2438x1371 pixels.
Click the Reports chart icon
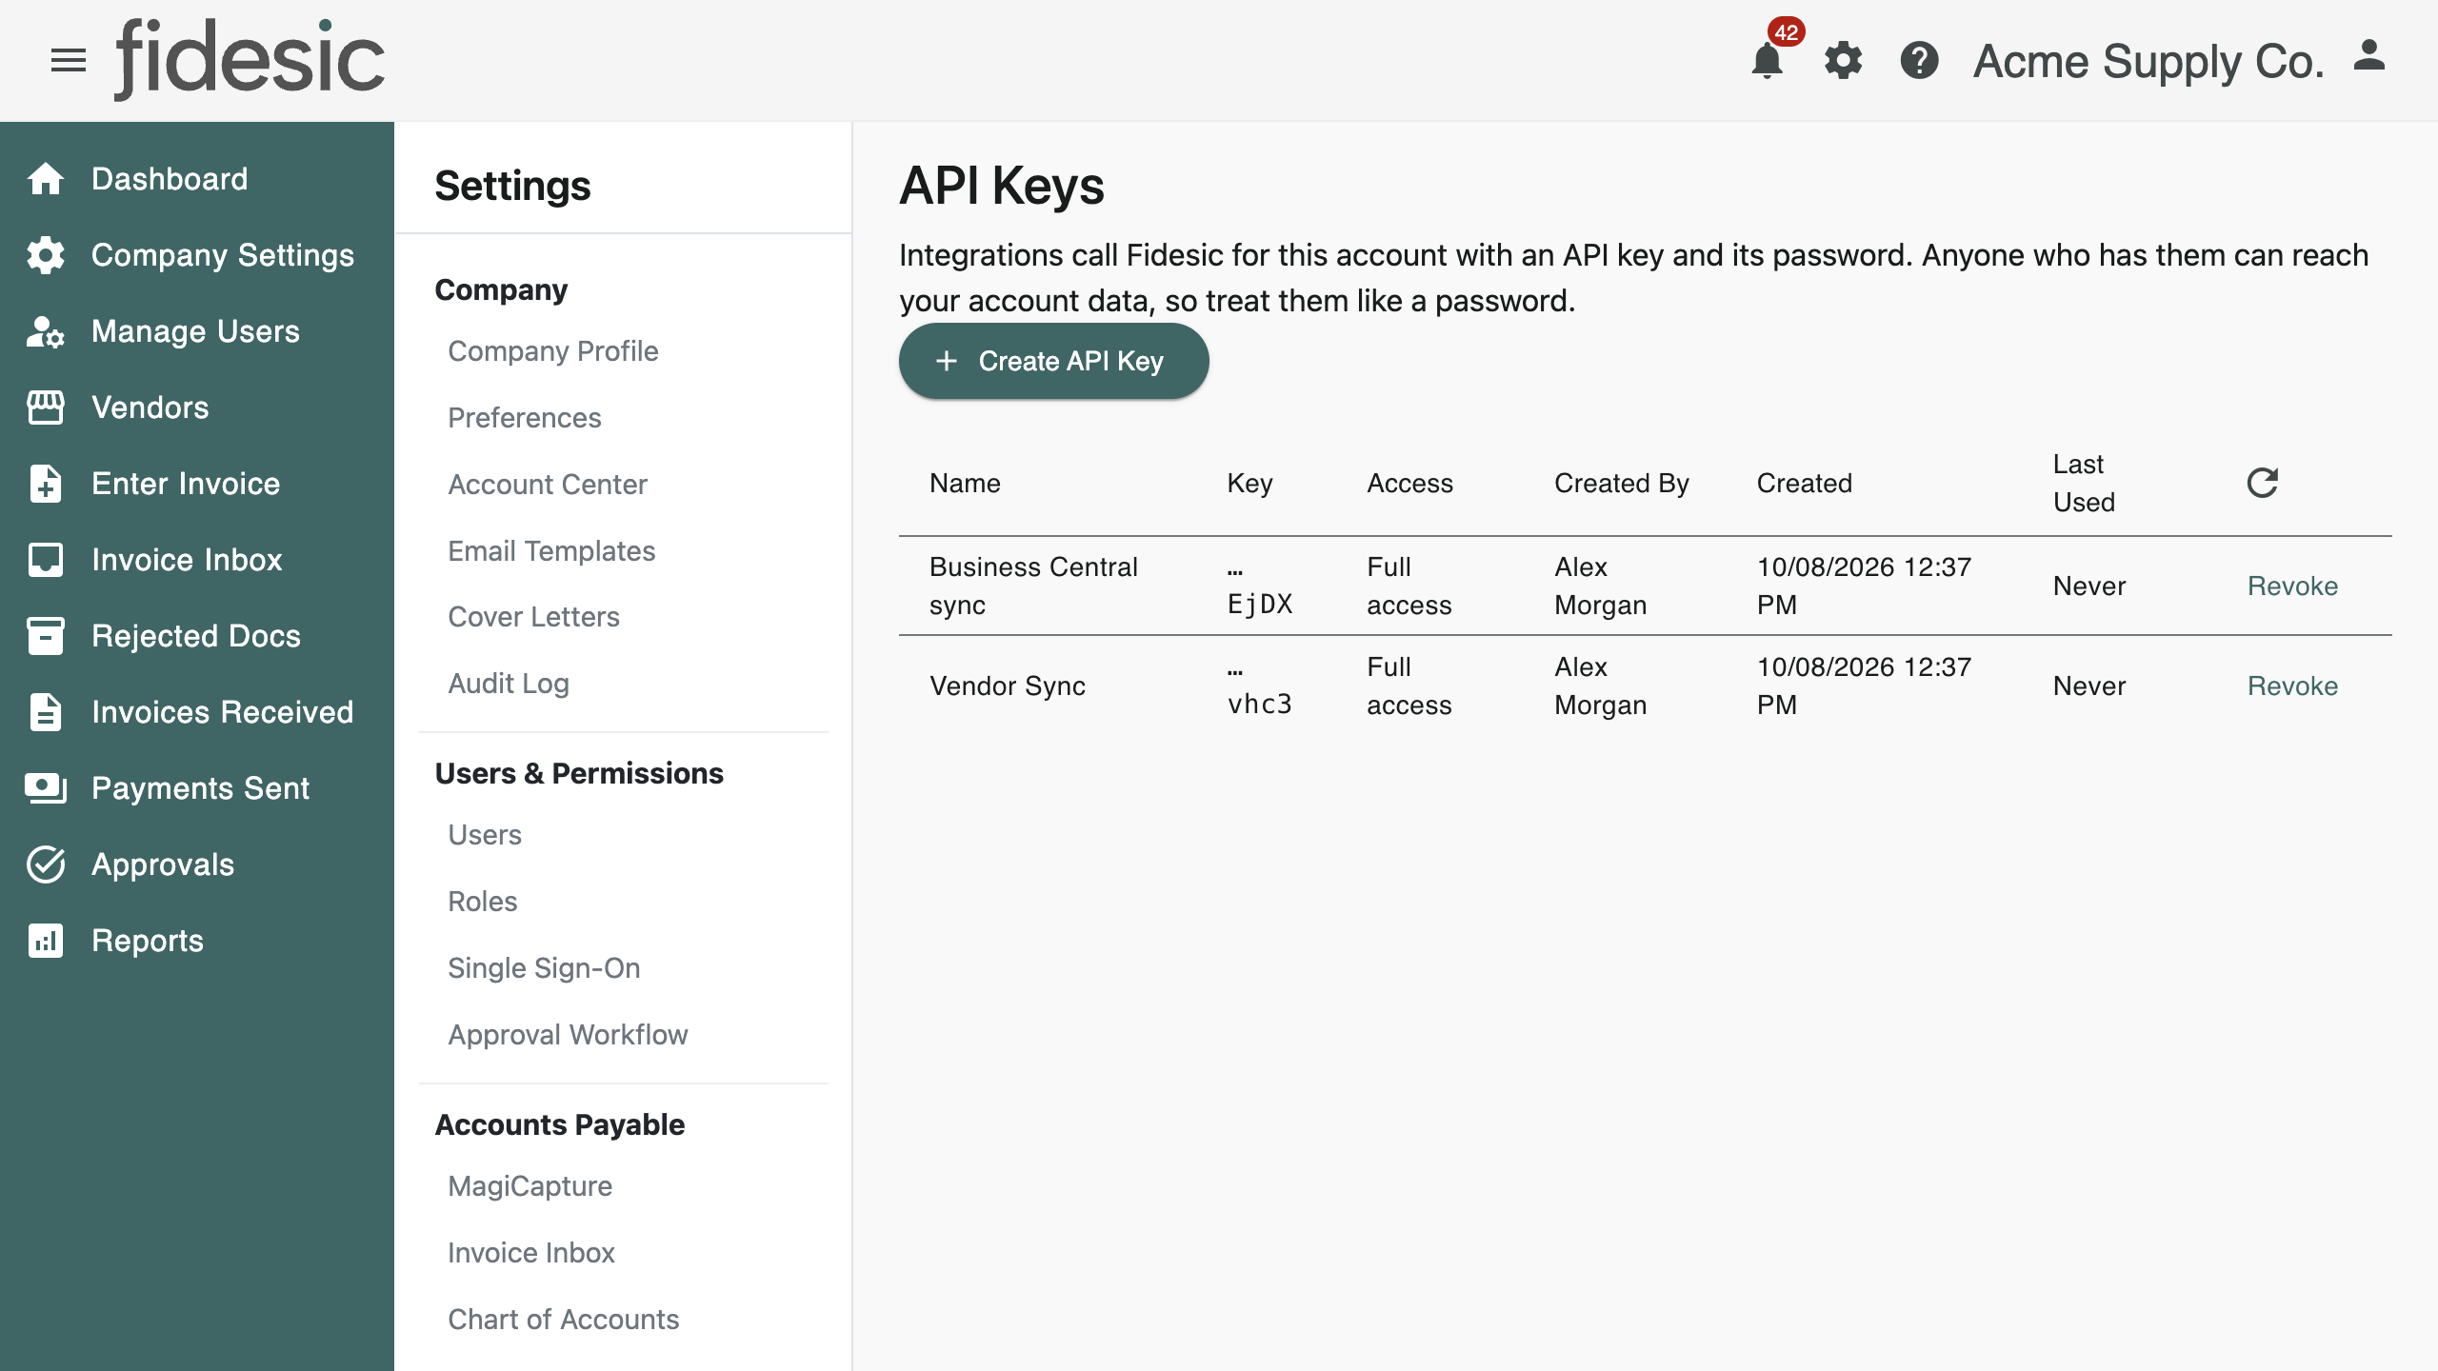tap(46, 941)
